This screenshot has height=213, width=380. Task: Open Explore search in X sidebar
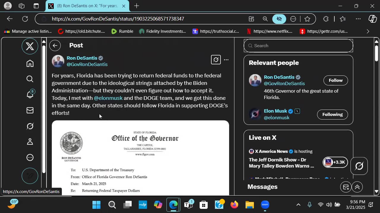tap(30, 79)
